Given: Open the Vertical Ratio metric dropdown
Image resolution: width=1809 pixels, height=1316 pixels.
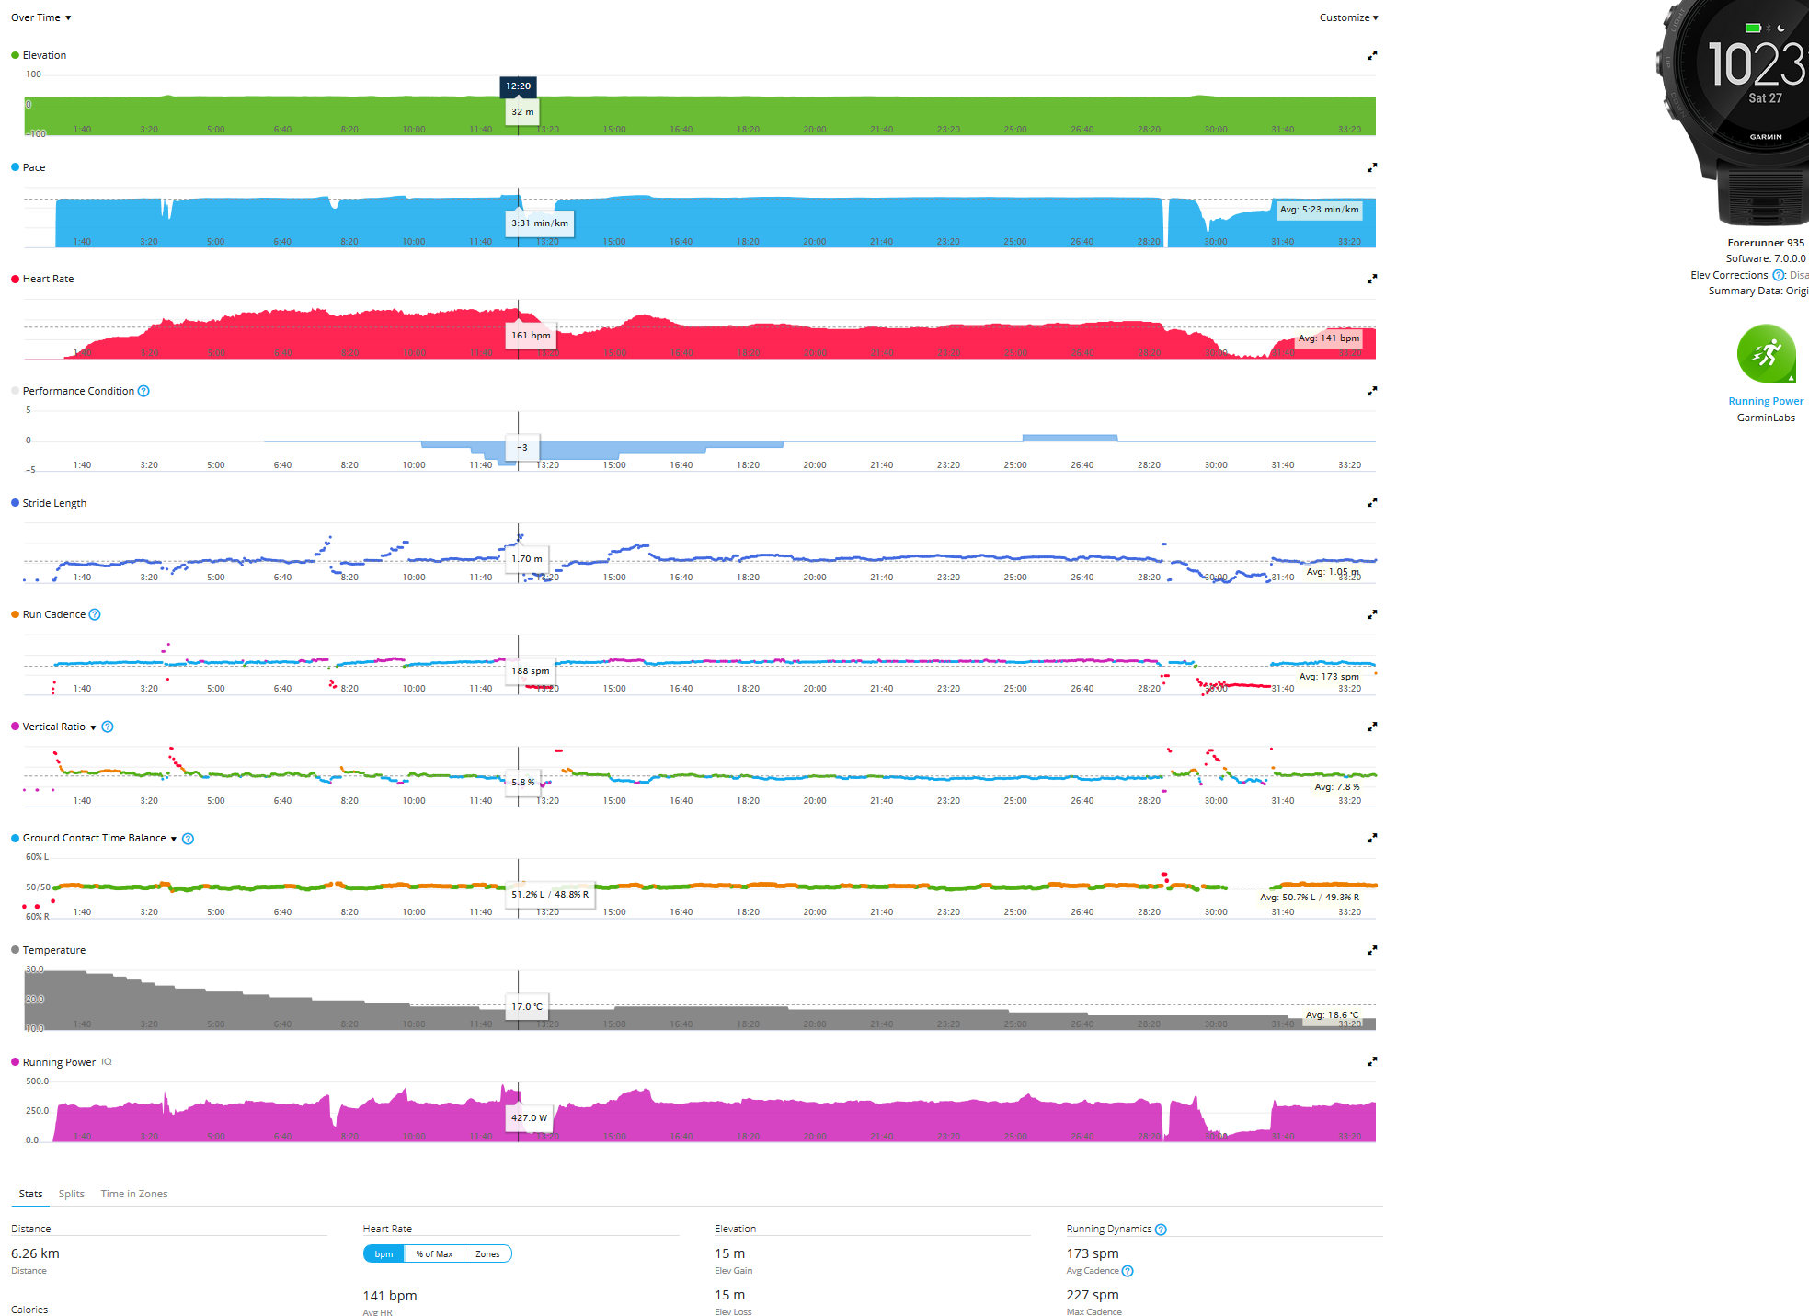Looking at the screenshot, I should [93, 727].
